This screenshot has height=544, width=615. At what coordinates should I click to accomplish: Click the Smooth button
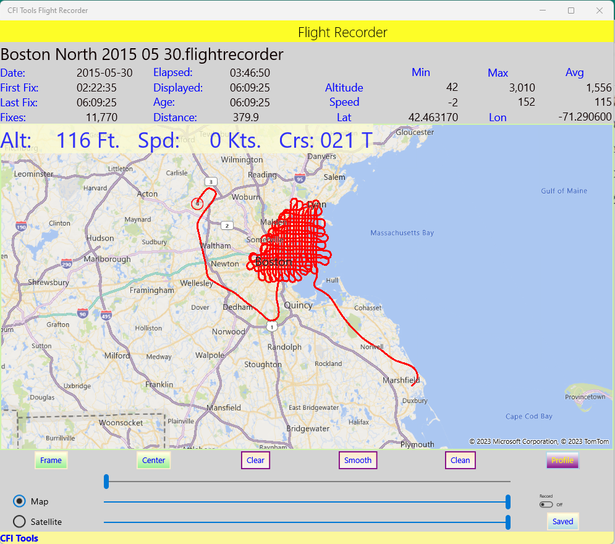pos(358,460)
